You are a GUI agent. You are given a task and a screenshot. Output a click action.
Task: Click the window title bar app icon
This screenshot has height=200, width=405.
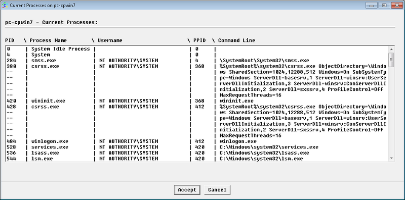[x=6, y=5]
